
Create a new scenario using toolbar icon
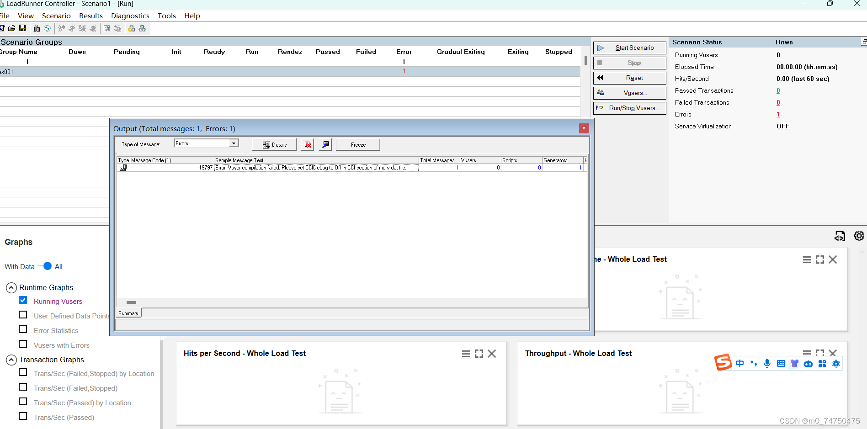[3, 28]
